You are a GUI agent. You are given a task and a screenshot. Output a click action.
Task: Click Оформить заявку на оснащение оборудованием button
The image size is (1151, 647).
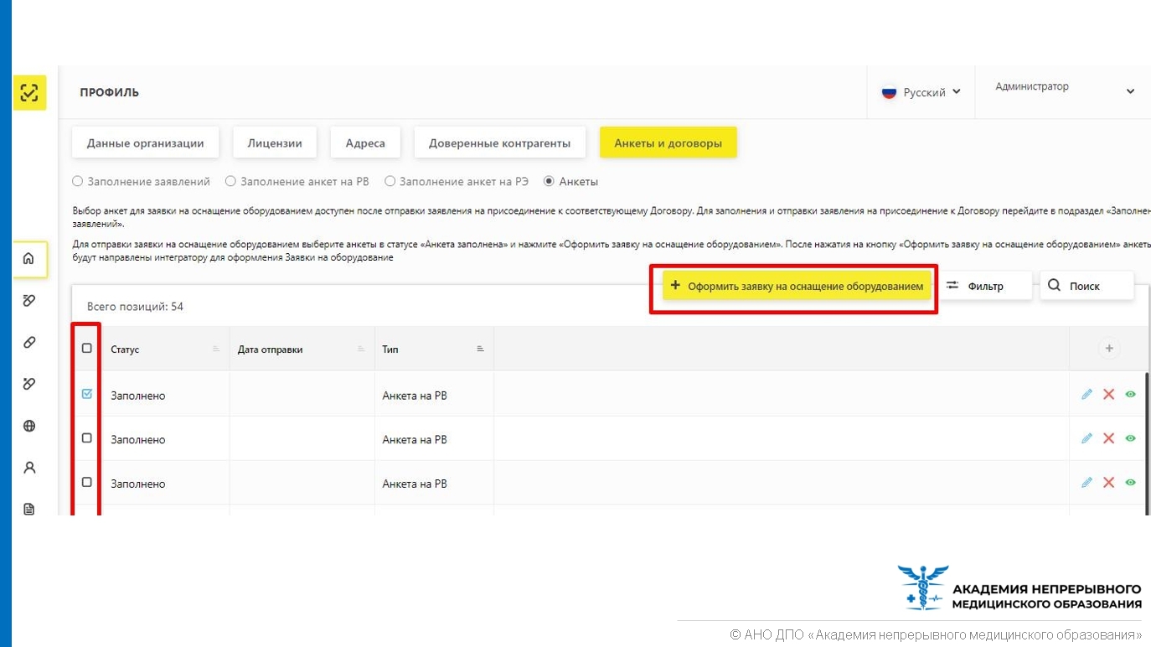point(797,286)
